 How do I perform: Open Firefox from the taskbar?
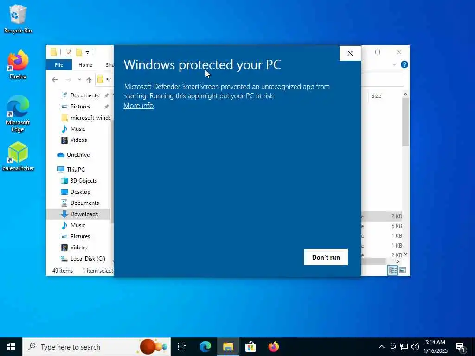(x=274, y=347)
